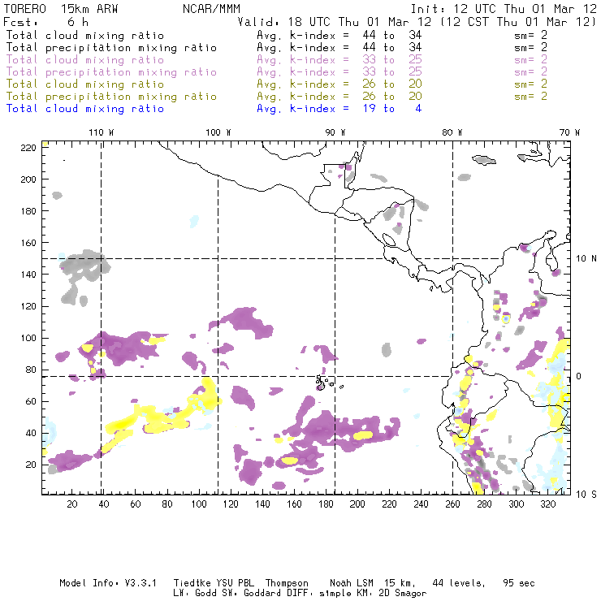Click the "60" vertical axis tick label

click(x=31, y=401)
